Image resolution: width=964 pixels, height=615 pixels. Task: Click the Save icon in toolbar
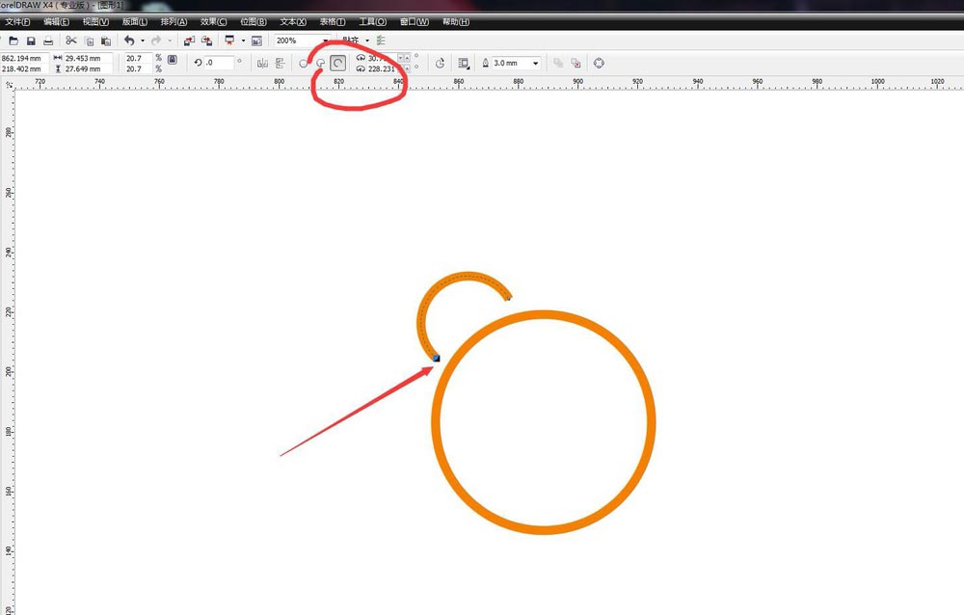click(x=31, y=40)
